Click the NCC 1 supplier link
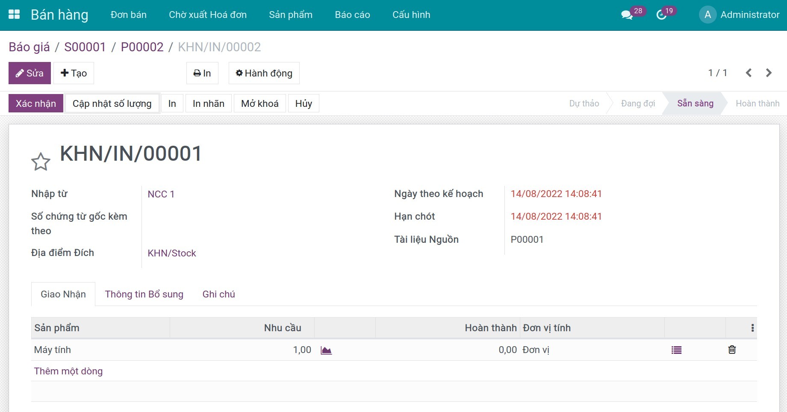The width and height of the screenshot is (787, 412). click(161, 194)
